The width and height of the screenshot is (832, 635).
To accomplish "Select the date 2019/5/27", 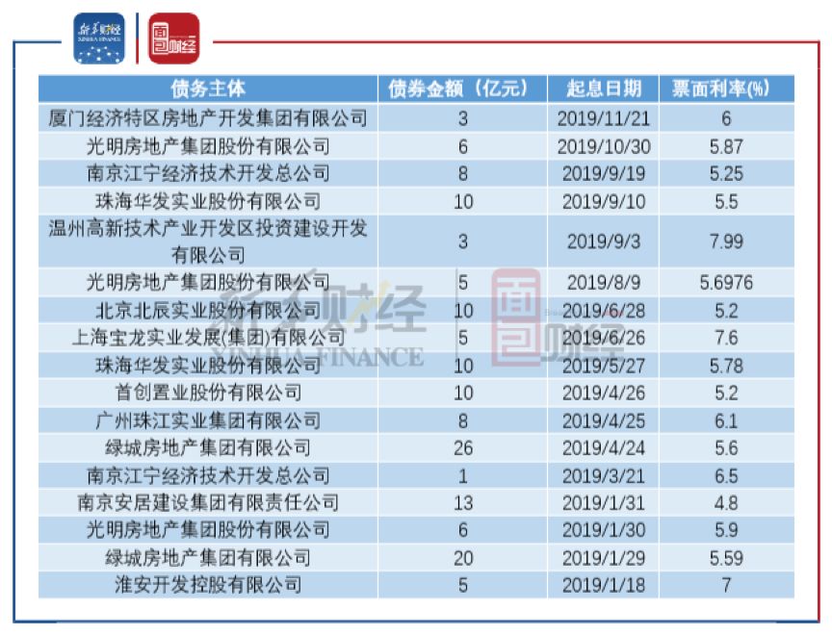I will click(604, 366).
